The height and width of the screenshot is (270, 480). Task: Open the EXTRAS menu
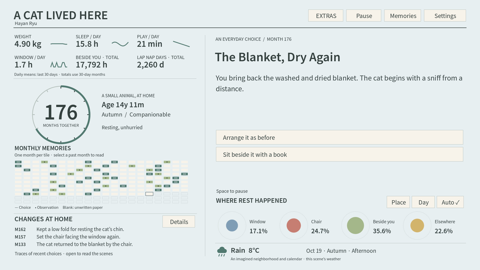click(325, 15)
